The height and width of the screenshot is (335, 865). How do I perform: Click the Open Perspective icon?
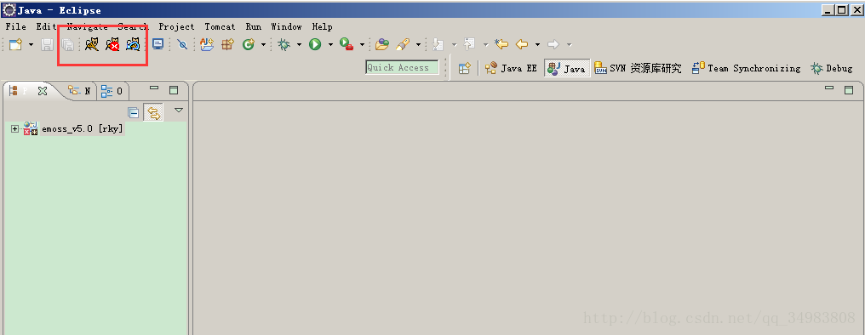tap(465, 68)
